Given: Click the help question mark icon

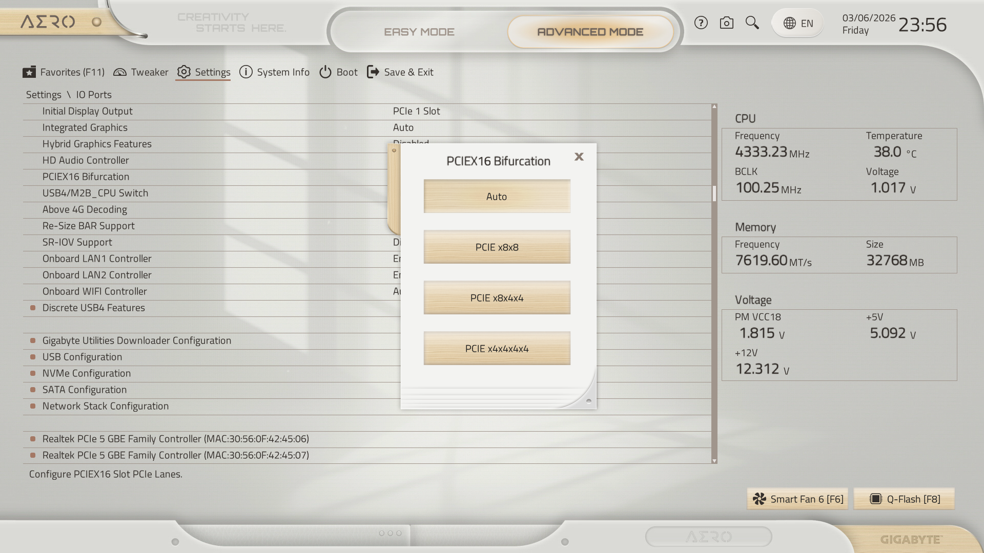Looking at the screenshot, I should pyautogui.click(x=701, y=23).
